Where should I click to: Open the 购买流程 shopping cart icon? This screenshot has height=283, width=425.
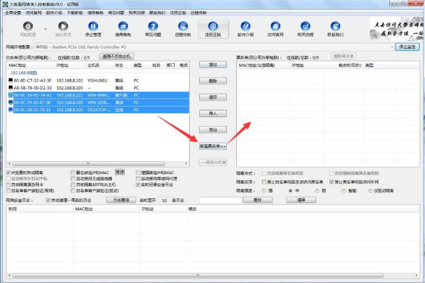pyautogui.click(x=306, y=26)
